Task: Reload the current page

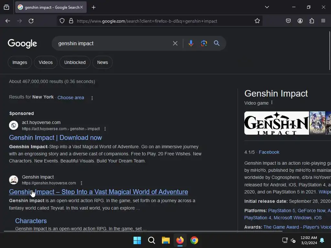Action: coord(31,21)
